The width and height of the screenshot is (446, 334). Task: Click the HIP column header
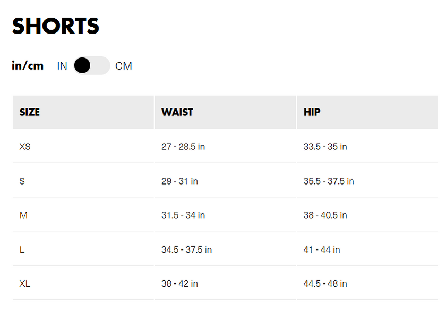[x=312, y=112]
